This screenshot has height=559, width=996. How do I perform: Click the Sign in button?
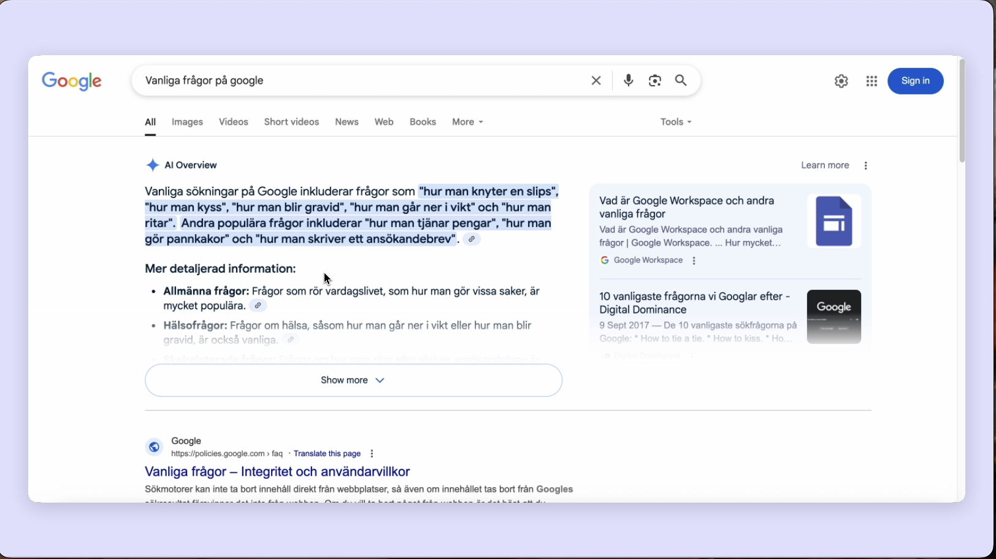915,81
